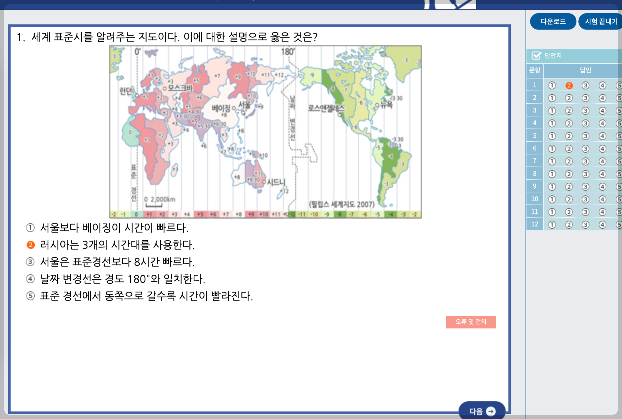Screen dimensions: 622x419
Task: Click the 다운로드 button
Action: click(x=553, y=21)
